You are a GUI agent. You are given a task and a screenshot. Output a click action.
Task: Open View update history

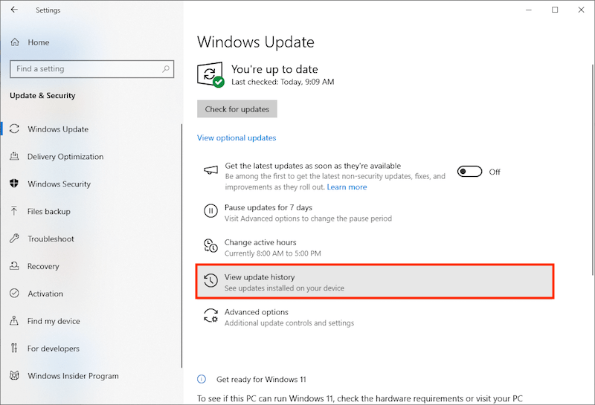[x=375, y=282]
